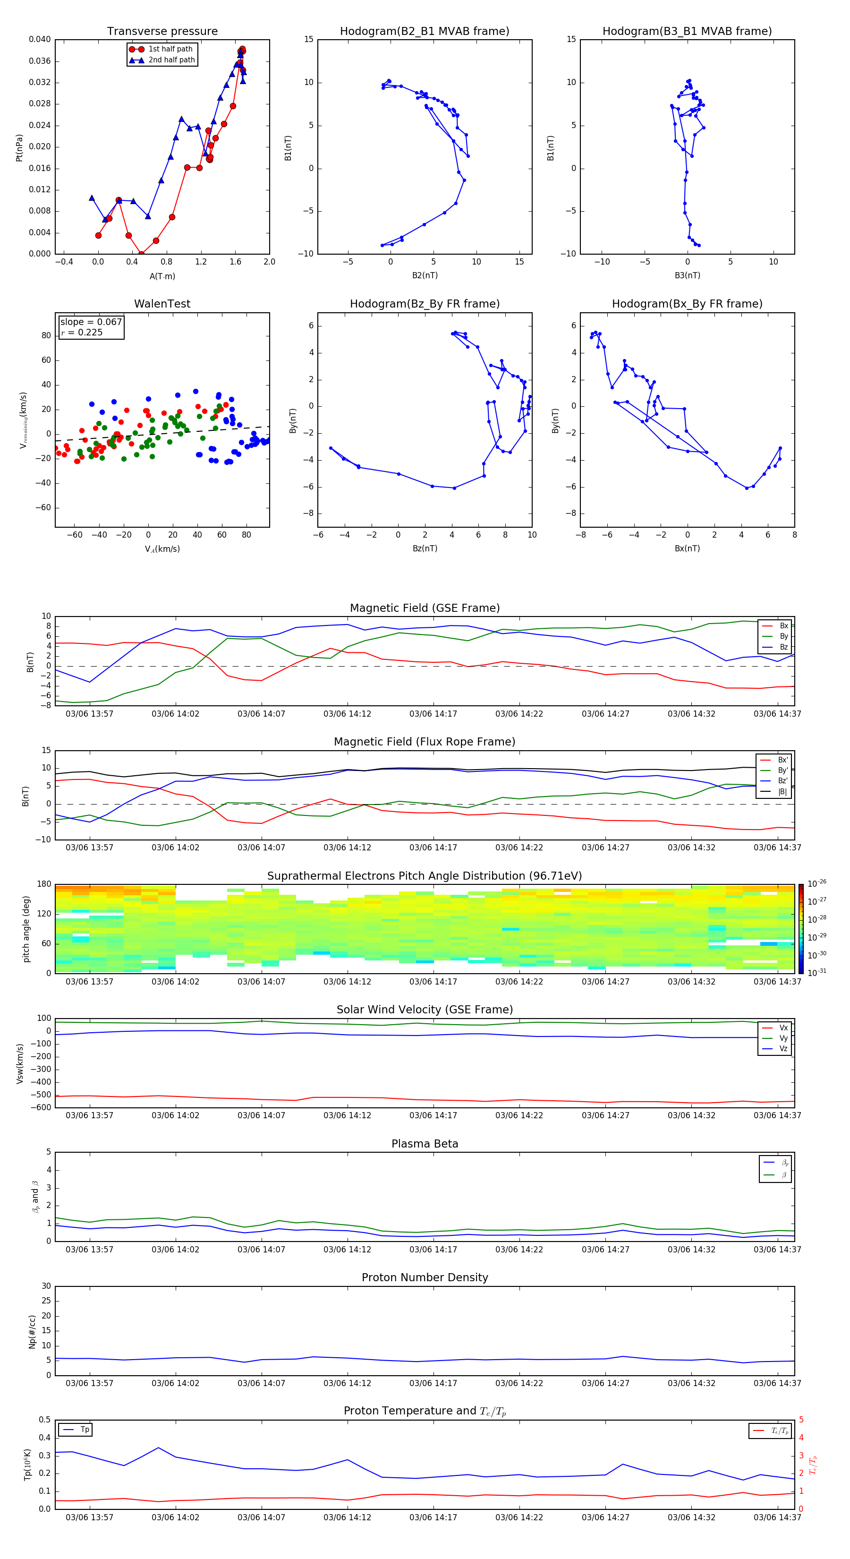
Task: Click the pitch angle colorbar
Action: 801,929
